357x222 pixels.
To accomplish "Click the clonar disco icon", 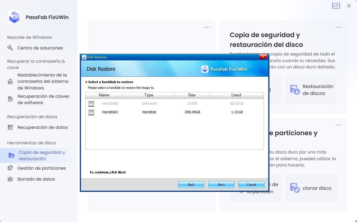I will point(294,188).
